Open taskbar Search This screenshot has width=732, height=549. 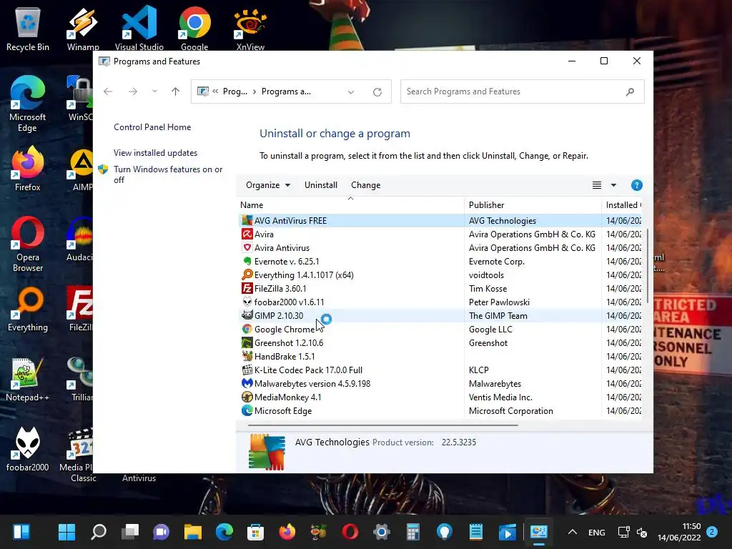coord(99,532)
